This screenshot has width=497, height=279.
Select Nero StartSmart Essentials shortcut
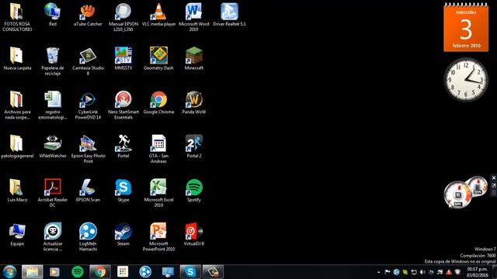123,105
